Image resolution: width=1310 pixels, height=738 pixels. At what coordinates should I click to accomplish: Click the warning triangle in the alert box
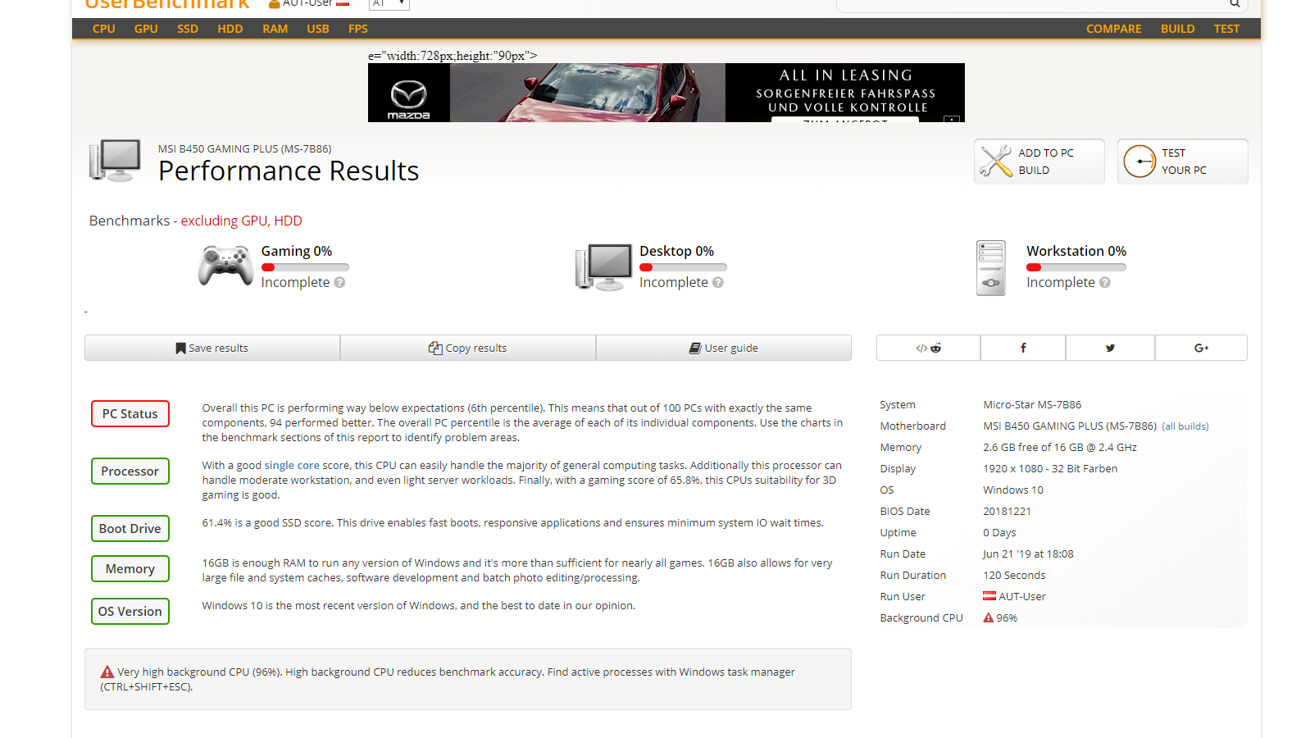(107, 672)
